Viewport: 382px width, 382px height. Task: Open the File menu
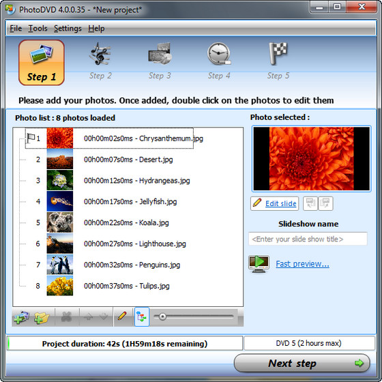coord(16,29)
